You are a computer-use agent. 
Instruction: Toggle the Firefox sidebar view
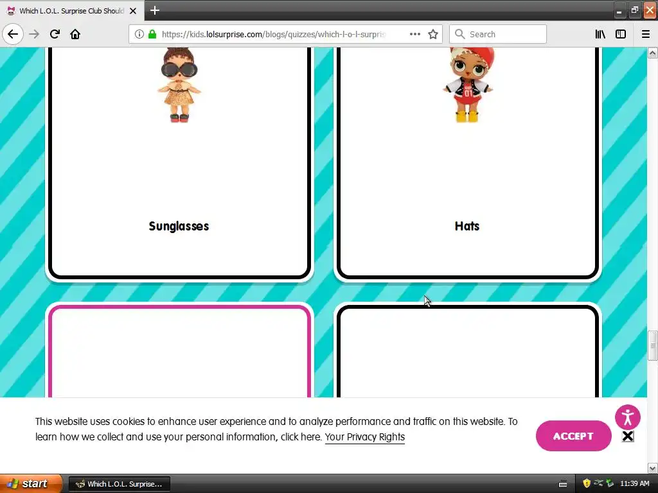621,34
